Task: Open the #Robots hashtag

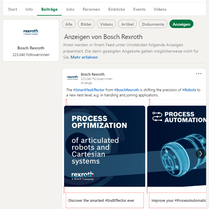Action: pos(189,90)
